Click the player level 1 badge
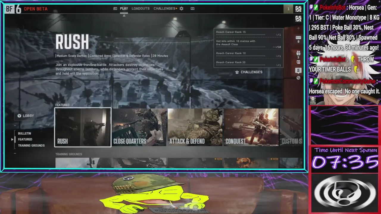 tap(288, 9)
